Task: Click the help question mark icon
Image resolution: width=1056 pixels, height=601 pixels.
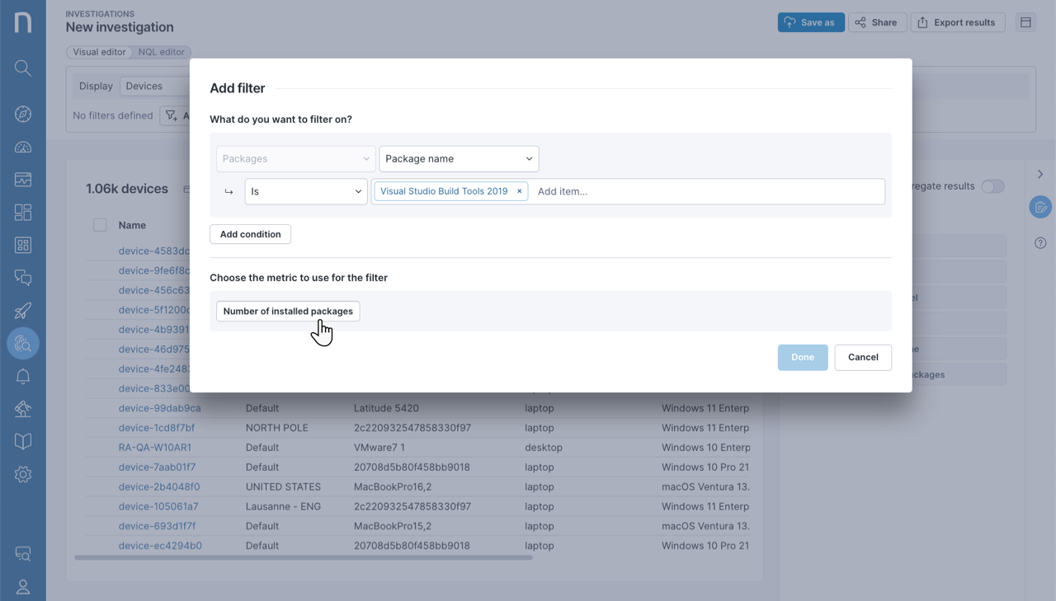Action: tap(1040, 242)
